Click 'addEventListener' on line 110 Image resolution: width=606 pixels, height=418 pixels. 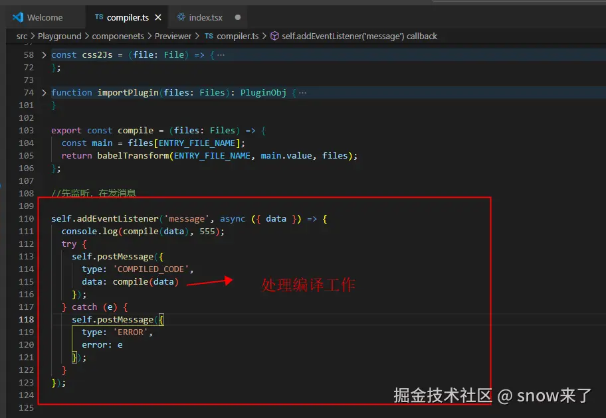[118, 219]
